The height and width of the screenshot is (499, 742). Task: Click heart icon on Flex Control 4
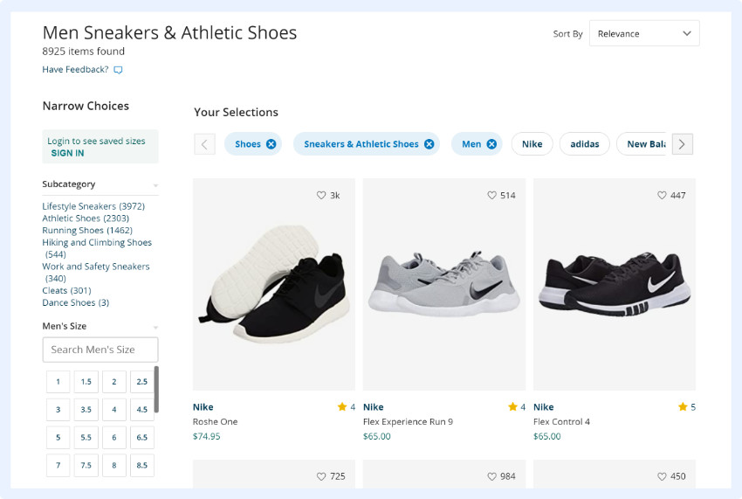pos(662,196)
